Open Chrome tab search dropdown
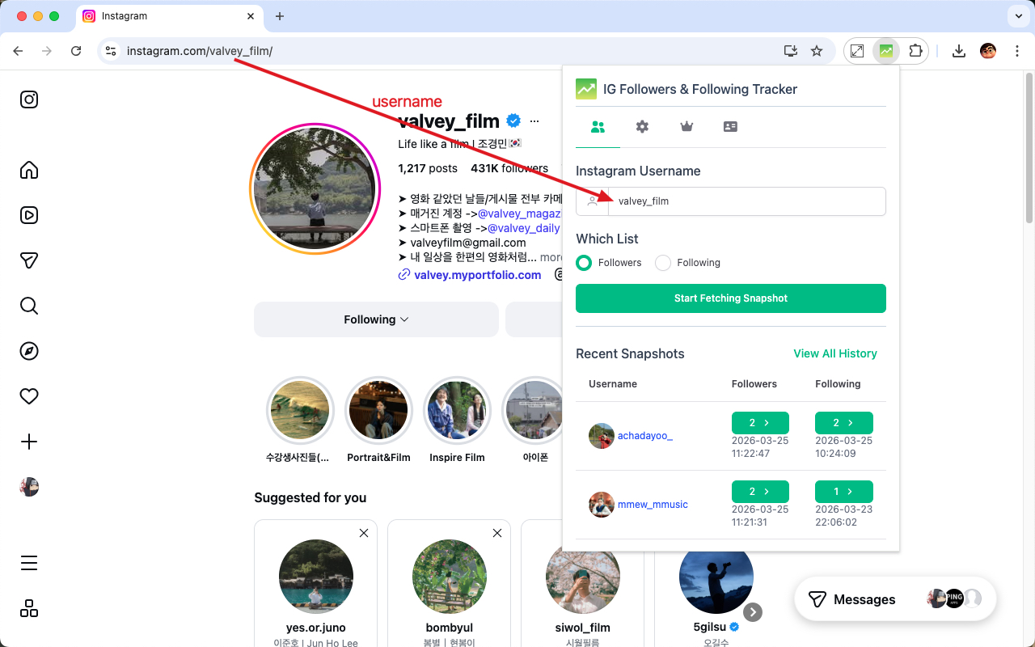 click(1017, 16)
